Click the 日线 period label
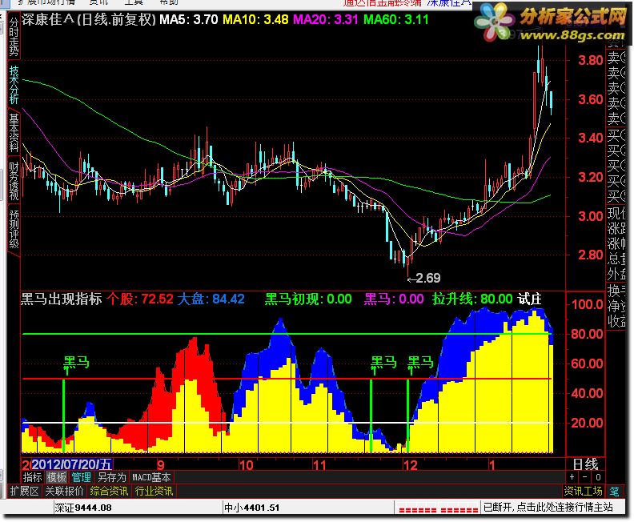The image size is (634, 522). click(585, 464)
